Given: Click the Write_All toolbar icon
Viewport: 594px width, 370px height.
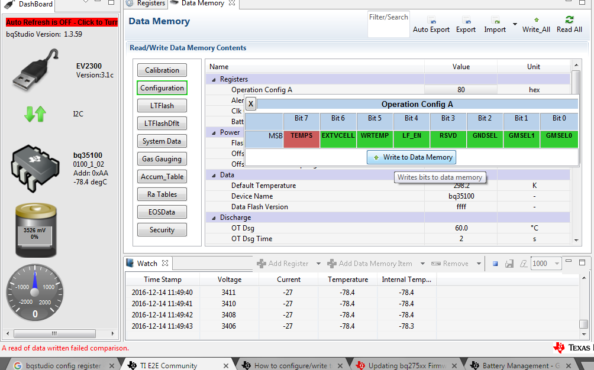Looking at the screenshot, I should tap(536, 20).
